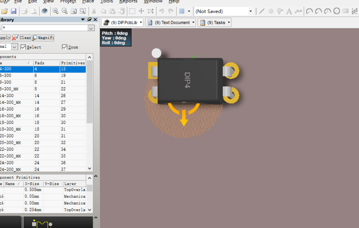The height and width of the screenshot is (228, 359).
Task: Click the Paste clipboard icon
Action: (x=112, y=11)
